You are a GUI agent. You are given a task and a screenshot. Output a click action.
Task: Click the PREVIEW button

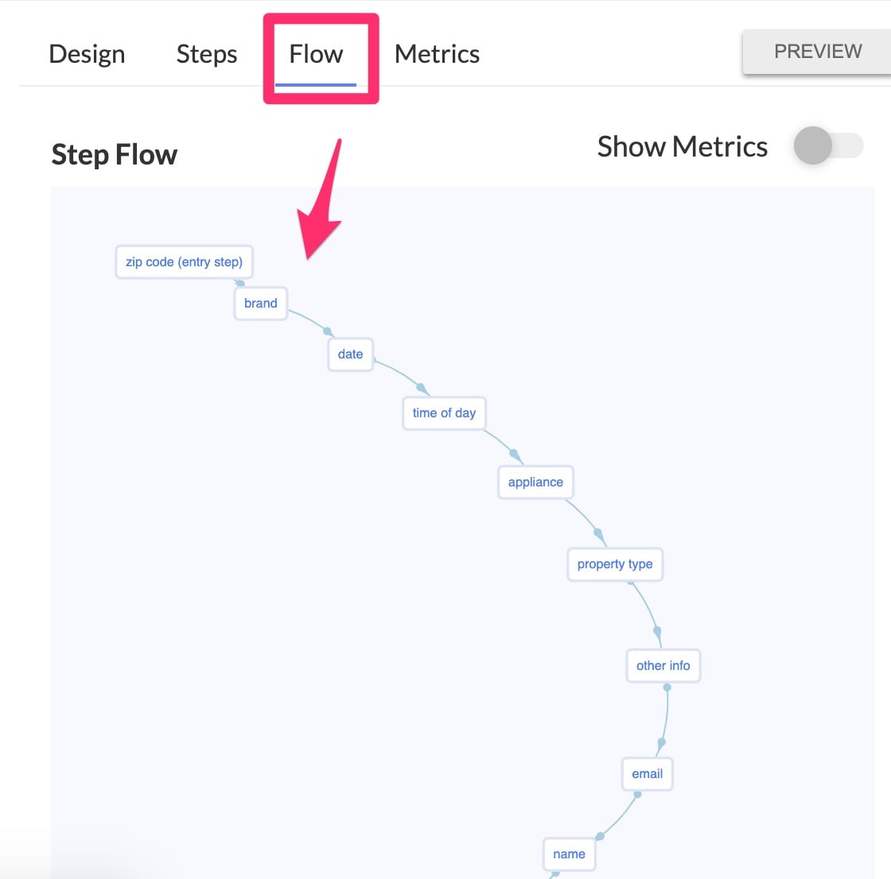click(817, 52)
